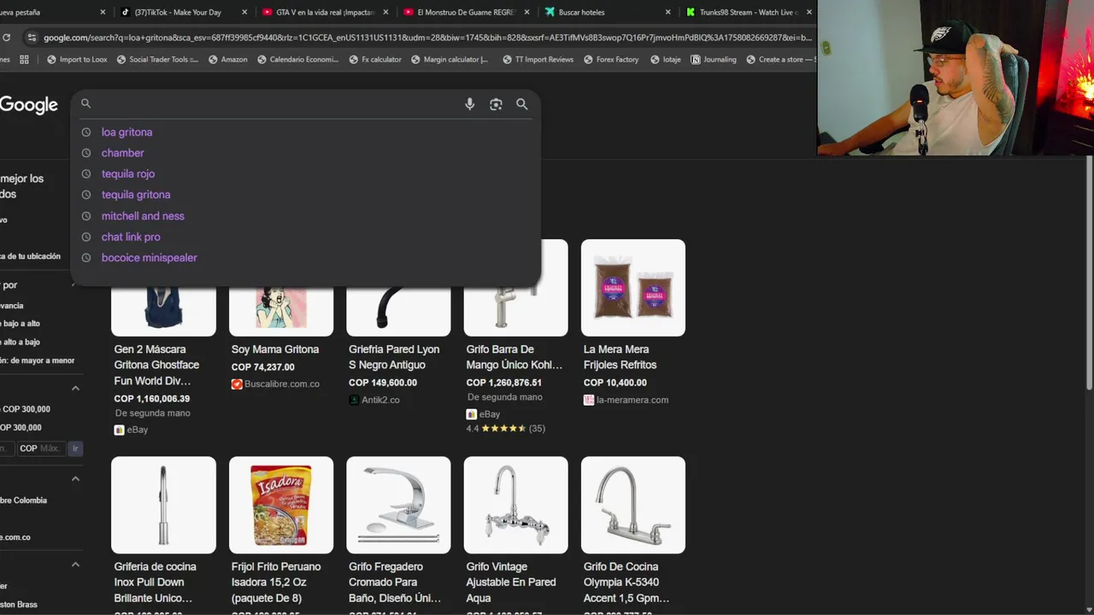Close the TikTok - Make Your Day tab
This screenshot has width=1094, height=615.
tap(244, 12)
